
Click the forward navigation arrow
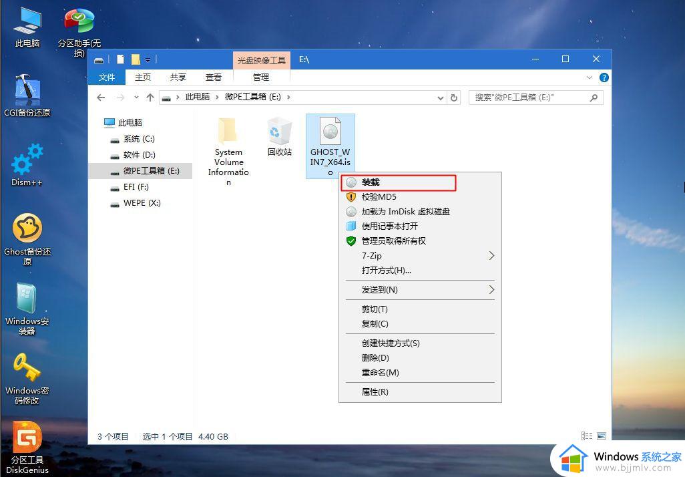(x=121, y=98)
